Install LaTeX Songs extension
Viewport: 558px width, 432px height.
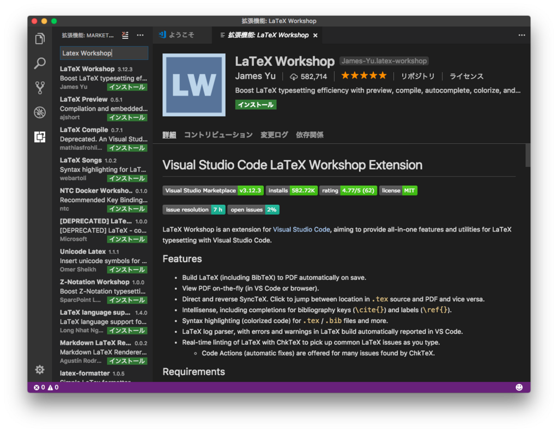(x=127, y=178)
